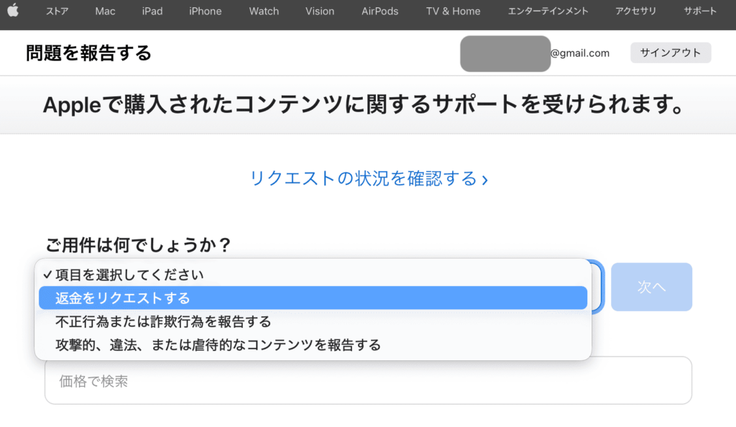Go to the iPad section

[152, 11]
